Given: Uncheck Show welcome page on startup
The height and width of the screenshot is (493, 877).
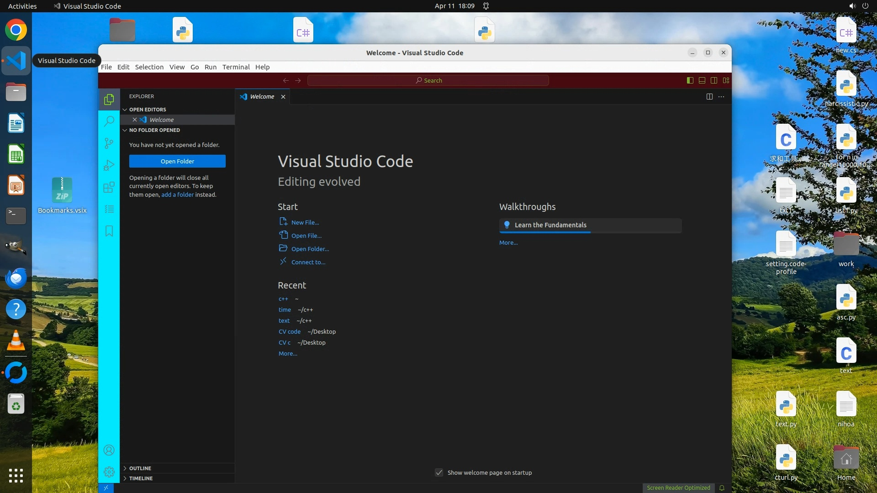Looking at the screenshot, I should tap(439, 472).
